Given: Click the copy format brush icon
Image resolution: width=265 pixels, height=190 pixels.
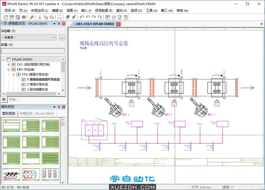Looking at the screenshot, I should coord(68,17).
